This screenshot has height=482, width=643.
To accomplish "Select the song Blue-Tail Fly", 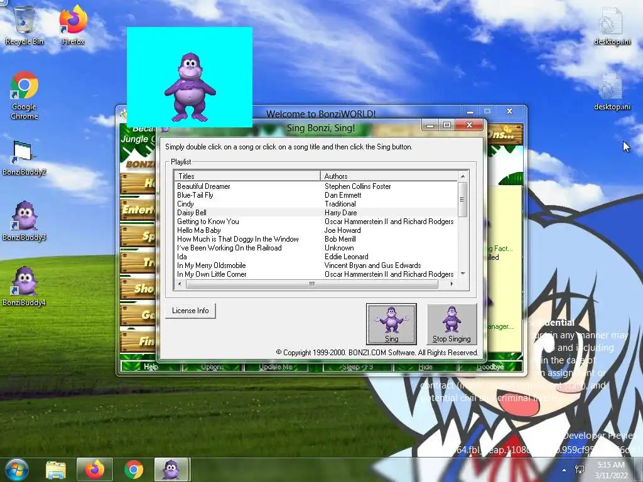I will click(x=195, y=195).
